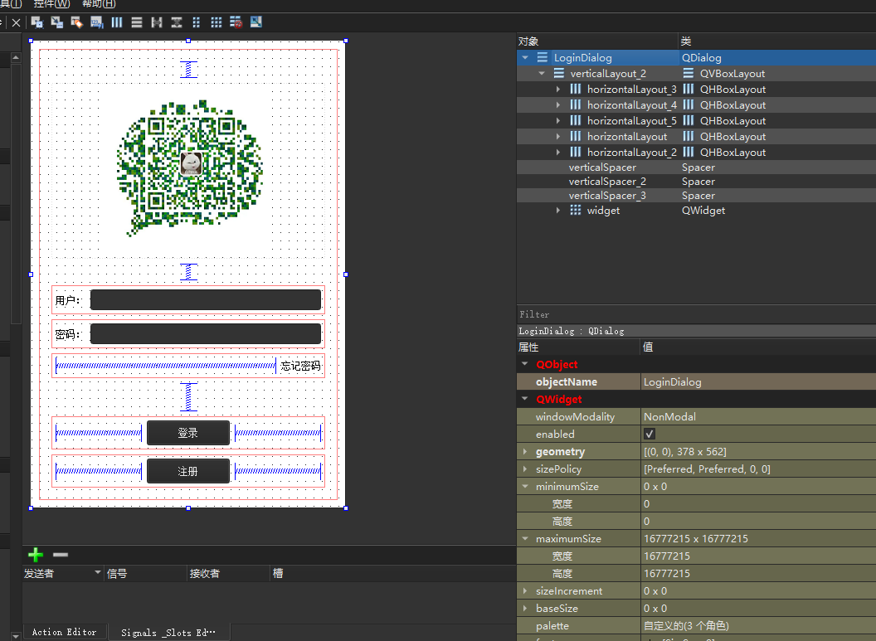Add a connection with the green plus

[36, 555]
